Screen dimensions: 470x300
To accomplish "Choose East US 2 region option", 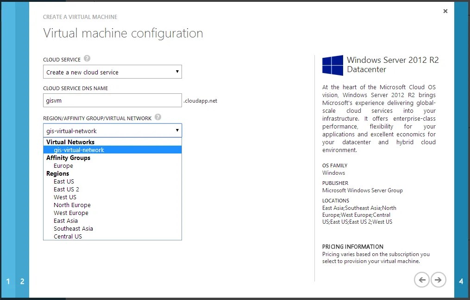I will pos(113,189).
